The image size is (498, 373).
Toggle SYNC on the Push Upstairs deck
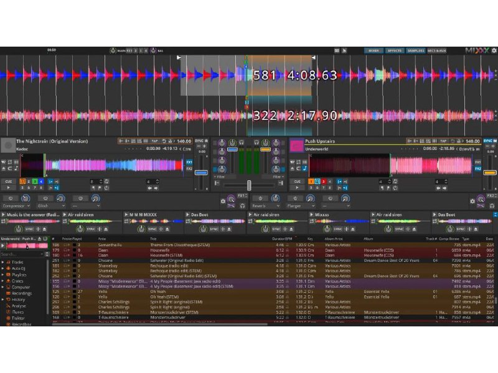pos(488,141)
